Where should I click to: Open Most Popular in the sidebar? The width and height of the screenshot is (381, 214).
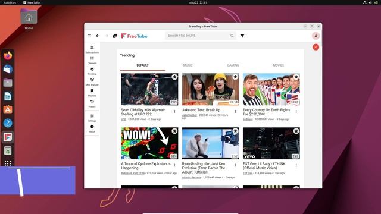[92, 82]
